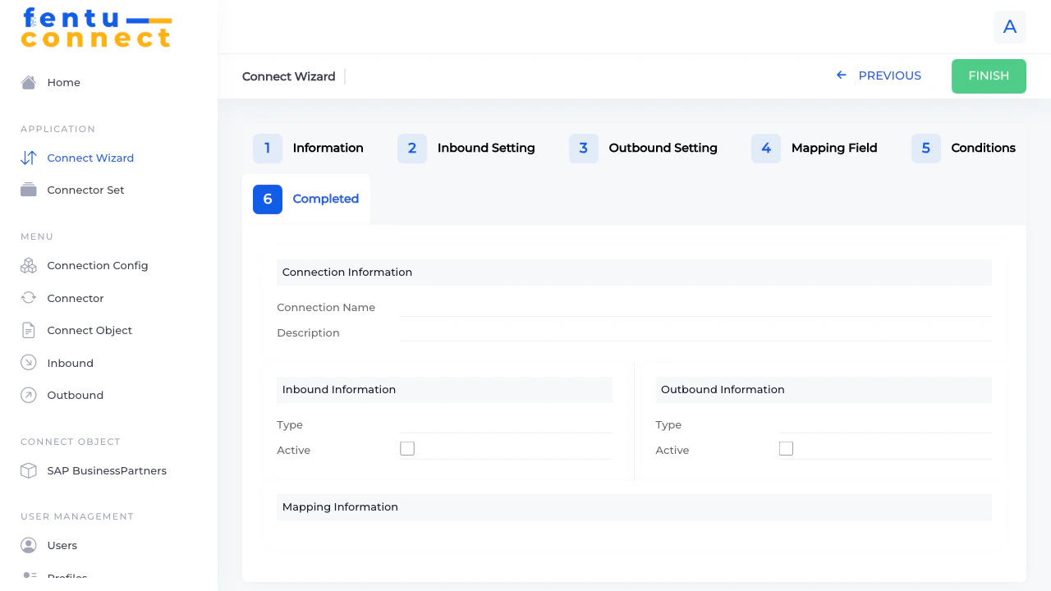Open Connection Config menu item
This screenshot has width=1051, height=591.
pyautogui.click(x=97, y=265)
